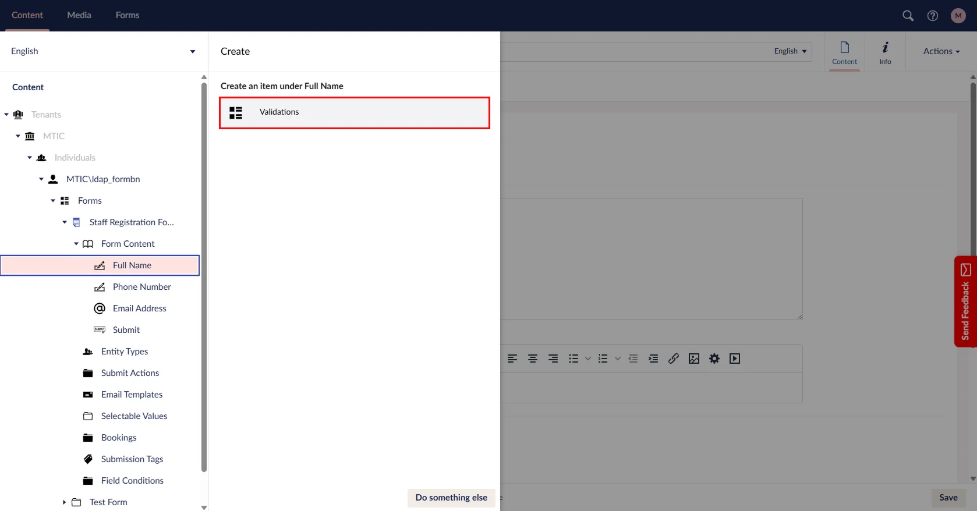This screenshot has height=511, width=977.
Task: Click the bulleted list toolbar icon
Action: click(x=574, y=359)
